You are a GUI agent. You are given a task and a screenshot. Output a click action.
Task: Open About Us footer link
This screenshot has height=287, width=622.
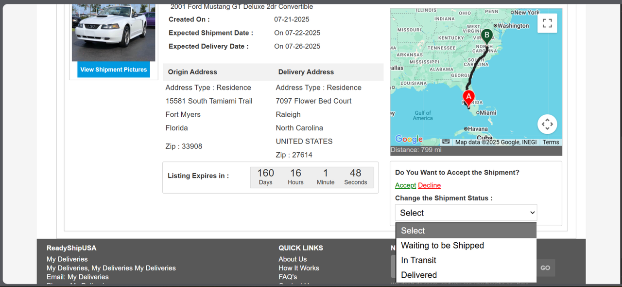[x=293, y=259]
